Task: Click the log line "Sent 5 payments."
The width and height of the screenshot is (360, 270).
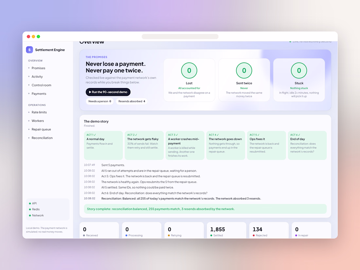Action: pyautogui.click(x=113, y=165)
